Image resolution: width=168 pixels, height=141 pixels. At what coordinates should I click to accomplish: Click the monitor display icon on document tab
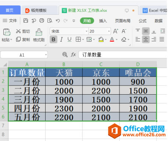tap(127, 11)
